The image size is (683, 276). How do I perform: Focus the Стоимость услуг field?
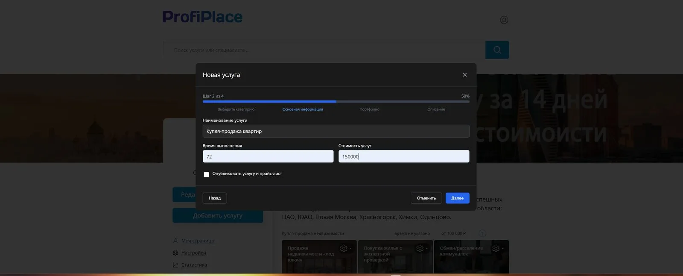(404, 156)
